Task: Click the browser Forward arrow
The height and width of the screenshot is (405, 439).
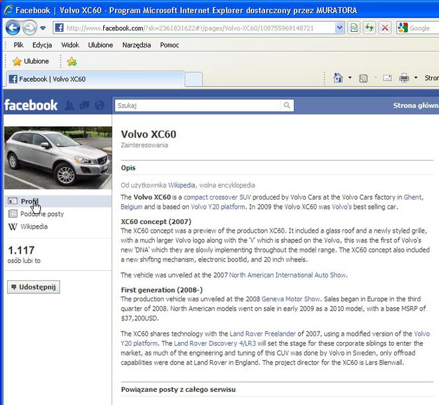Action: point(29,28)
